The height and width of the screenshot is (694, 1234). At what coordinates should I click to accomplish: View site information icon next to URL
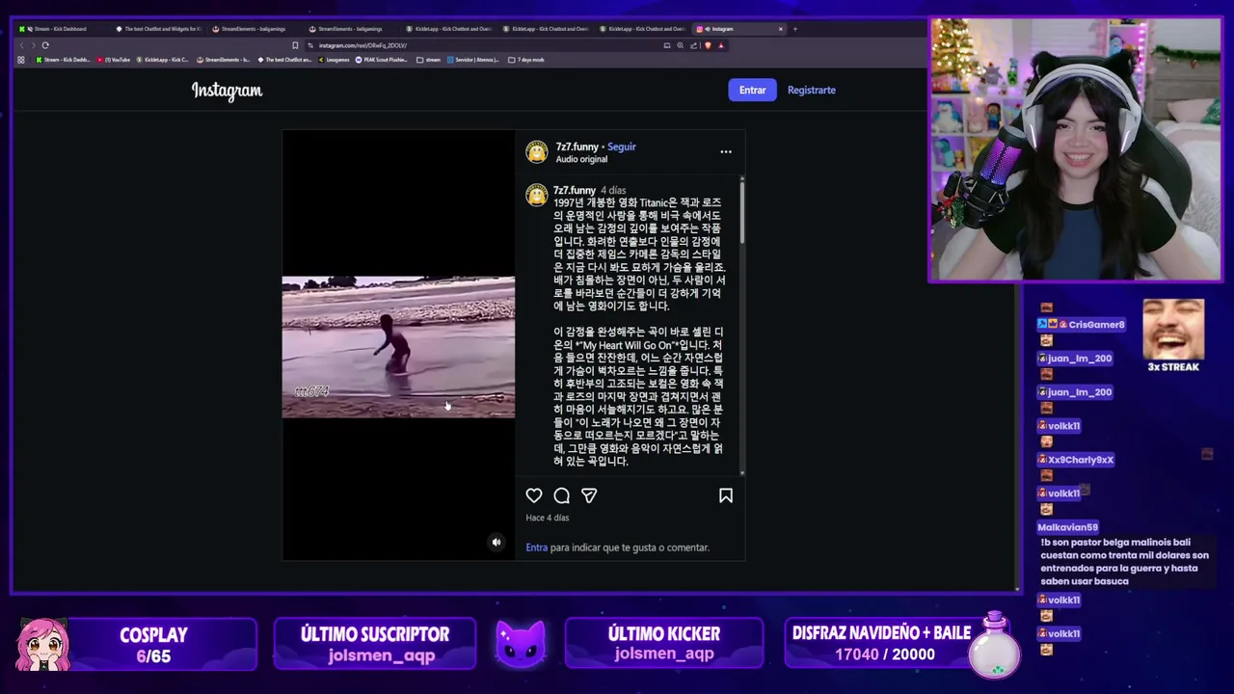(x=310, y=45)
